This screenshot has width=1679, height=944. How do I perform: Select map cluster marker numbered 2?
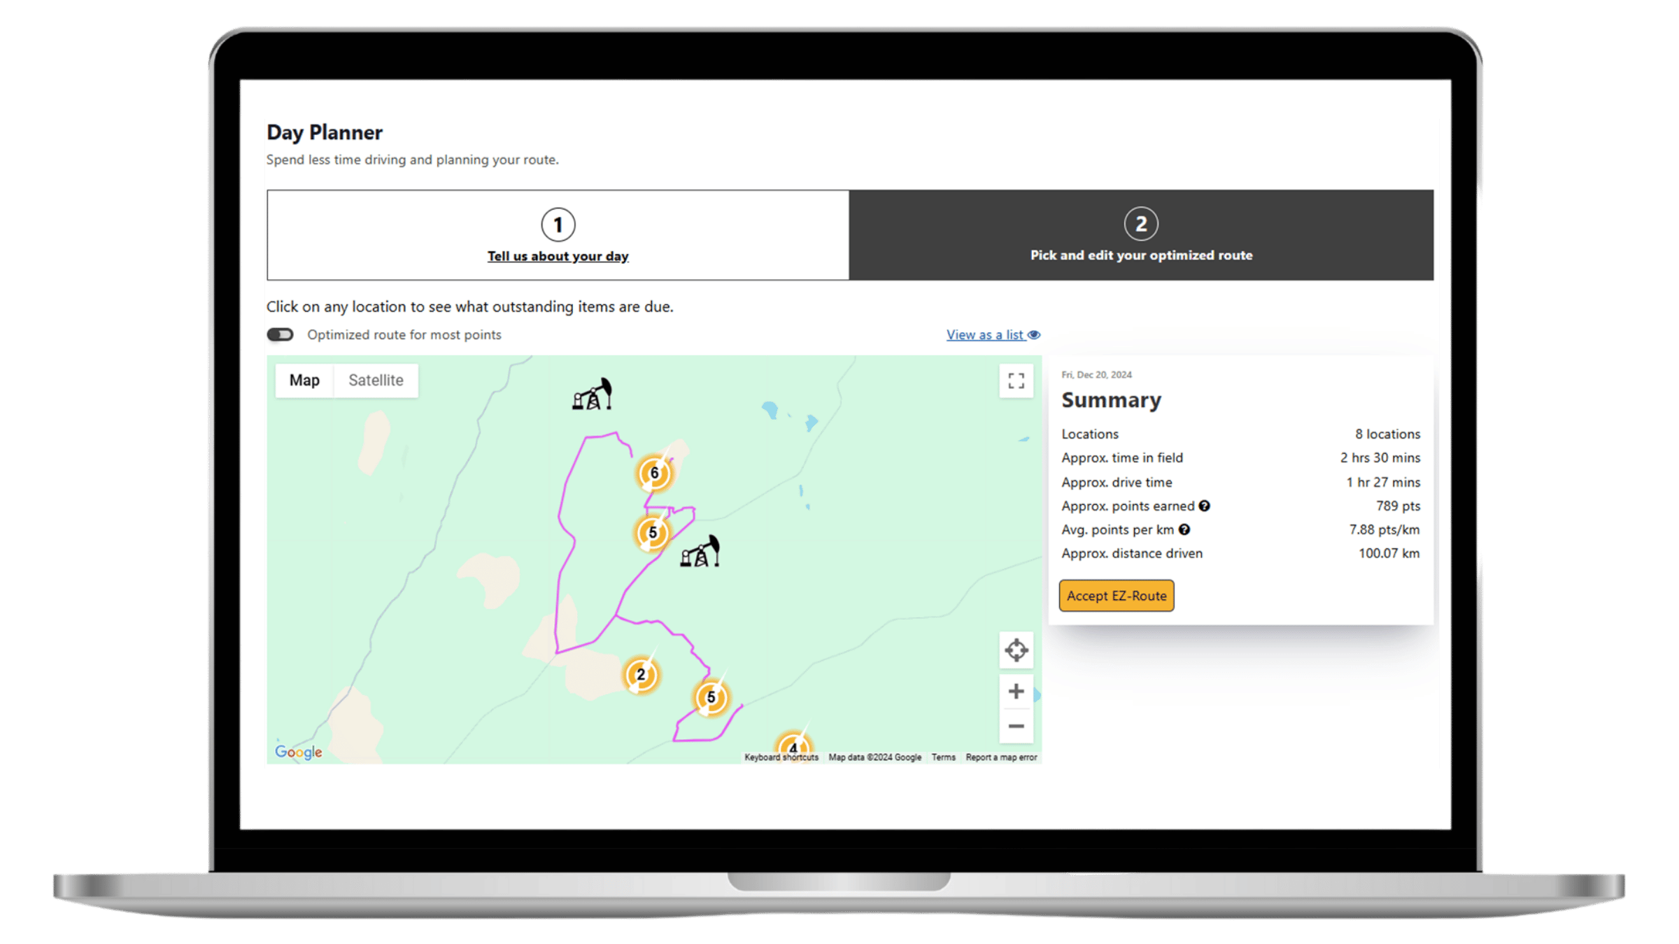(641, 675)
